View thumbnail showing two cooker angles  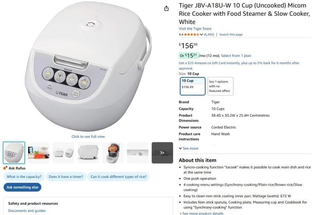[64, 153]
